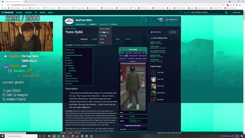Click the Chrome icon in the taskbar

pyautogui.click(x=54, y=136)
